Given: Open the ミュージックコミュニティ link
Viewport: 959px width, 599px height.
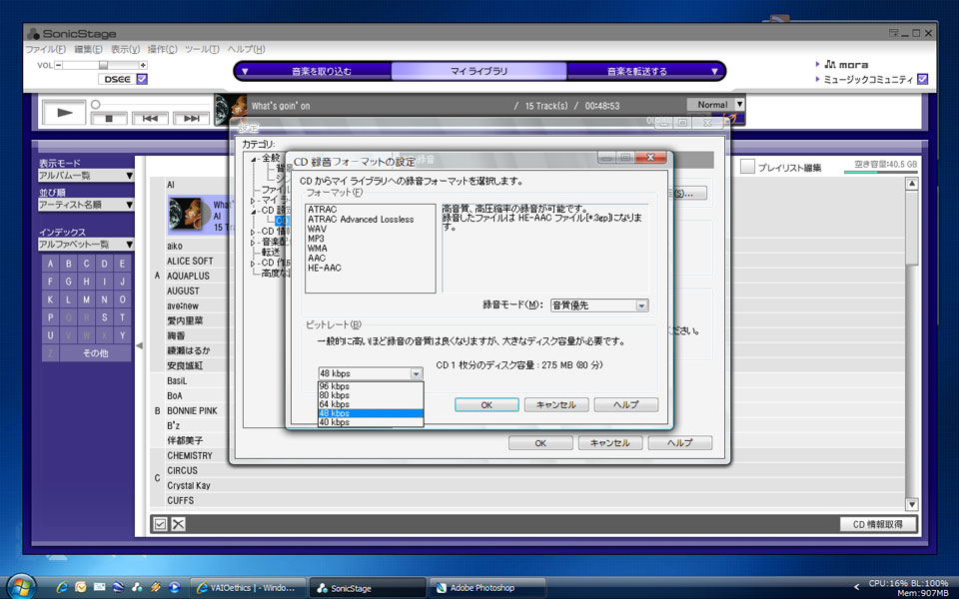Looking at the screenshot, I should pos(868,80).
